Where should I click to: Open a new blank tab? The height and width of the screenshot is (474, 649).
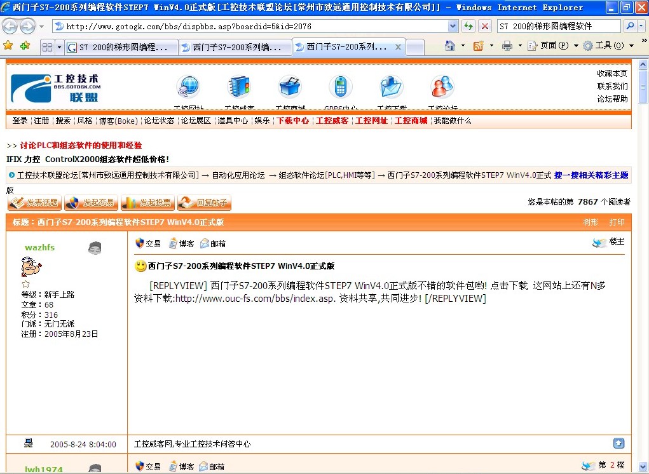click(x=415, y=47)
